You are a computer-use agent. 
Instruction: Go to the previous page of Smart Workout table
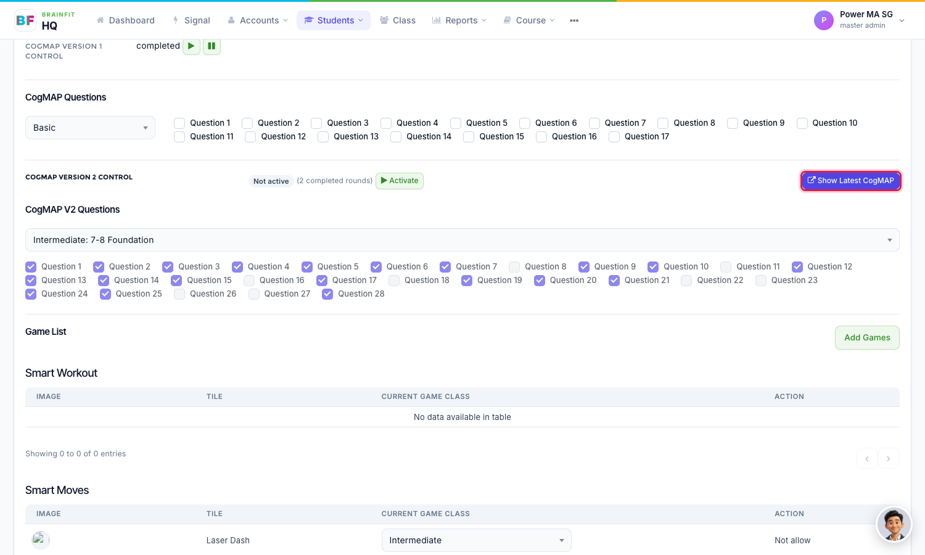tap(867, 458)
